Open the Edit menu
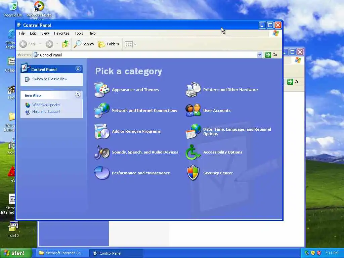 (x=33, y=33)
